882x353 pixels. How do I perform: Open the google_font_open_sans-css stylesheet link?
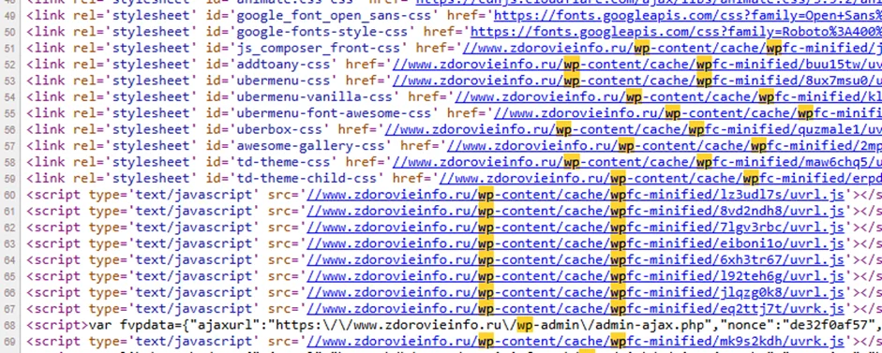pyautogui.click(x=687, y=15)
